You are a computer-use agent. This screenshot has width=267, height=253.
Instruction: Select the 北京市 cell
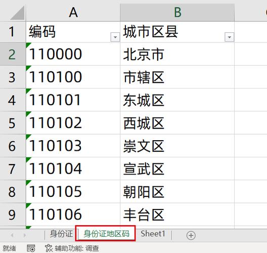point(177,54)
